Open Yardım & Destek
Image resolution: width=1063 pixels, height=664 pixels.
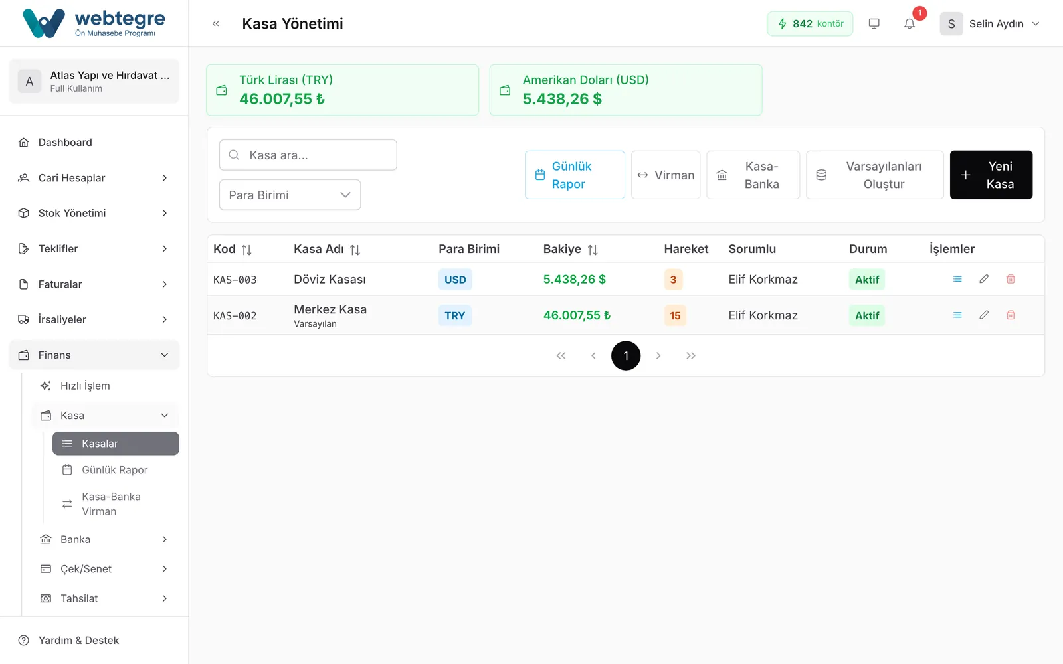[93, 640]
